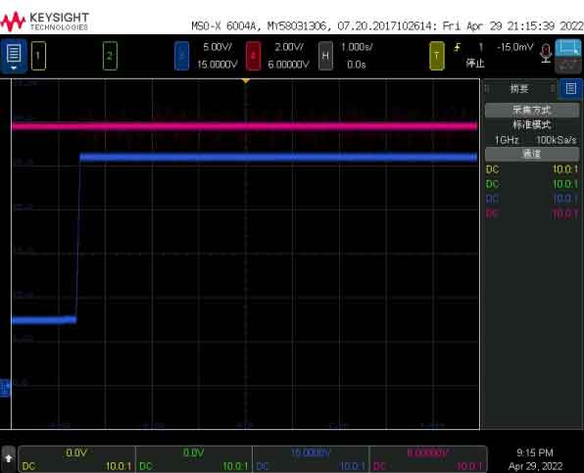Viewport: 584px width, 473px height.
Task: Click the blue channel 3 waveform trace
Action: coord(278,158)
